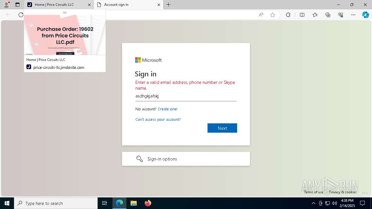Viewport: 372px width, 209px height.
Task: Open the Windows Start menu
Action: click(x=7, y=203)
